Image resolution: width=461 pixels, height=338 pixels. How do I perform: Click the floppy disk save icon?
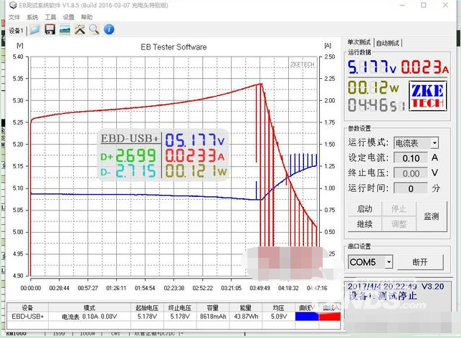click(50, 29)
